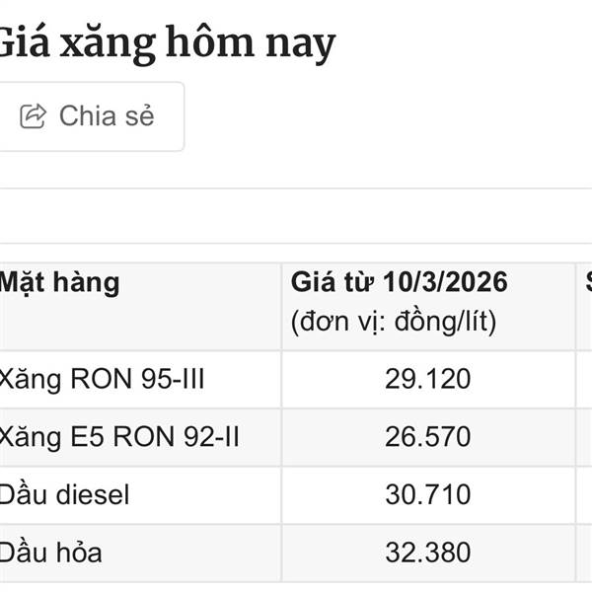Select the Xăng E5 RON 92-II row label
This screenshot has height=592, width=592.
[x=119, y=437]
